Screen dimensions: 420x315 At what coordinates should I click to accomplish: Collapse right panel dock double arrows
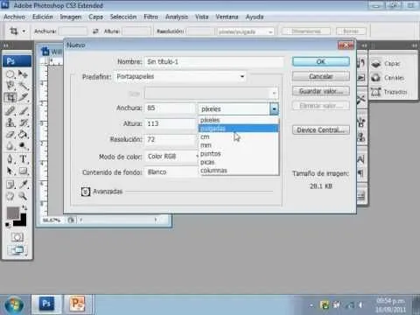click(415, 45)
